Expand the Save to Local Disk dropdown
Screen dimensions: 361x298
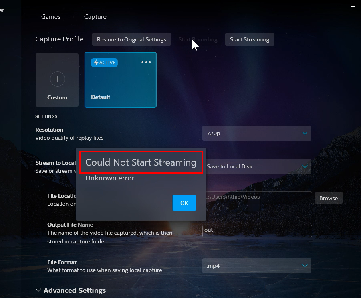(x=258, y=166)
